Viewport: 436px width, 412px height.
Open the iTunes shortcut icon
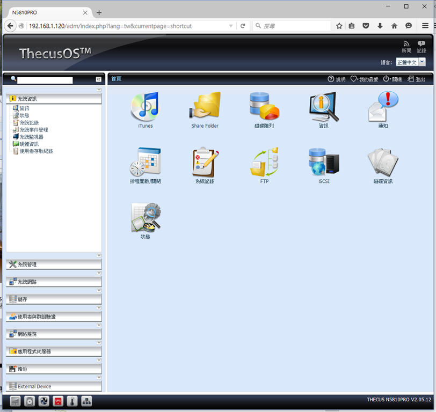pyautogui.click(x=146, y=107)
